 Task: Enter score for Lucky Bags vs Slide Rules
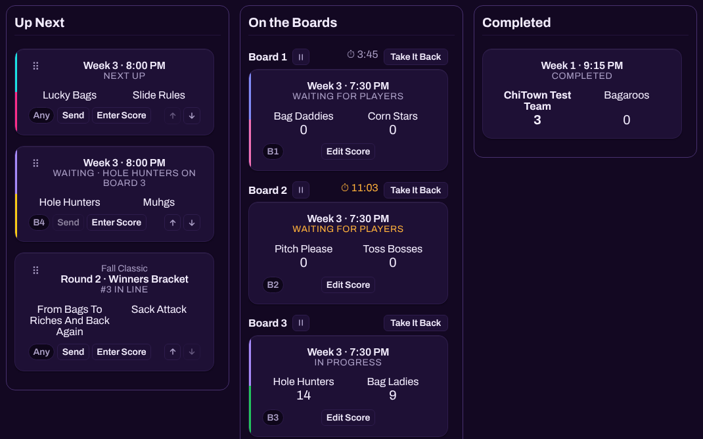(x=122, y=116)
